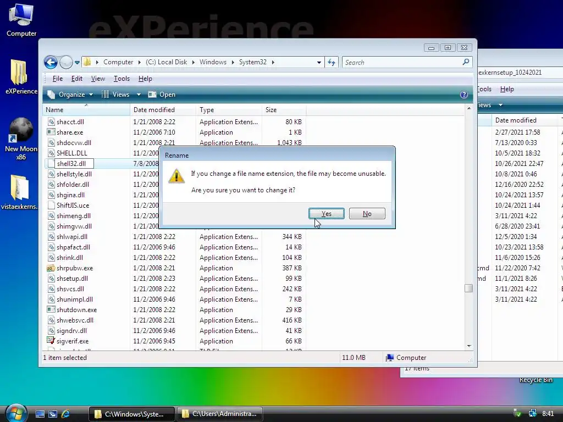The height and width of the screenshot is (422, 563).
Task: Select the shwebsvc.dll file name
Action: (x=75, y=320)
